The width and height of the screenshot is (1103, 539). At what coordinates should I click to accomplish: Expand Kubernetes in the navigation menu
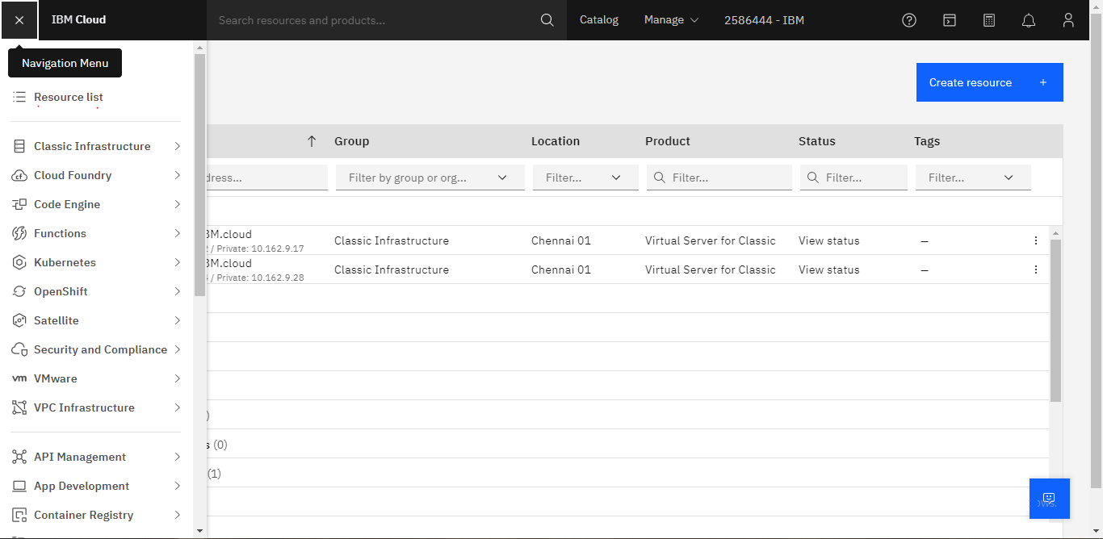(96, 262)
